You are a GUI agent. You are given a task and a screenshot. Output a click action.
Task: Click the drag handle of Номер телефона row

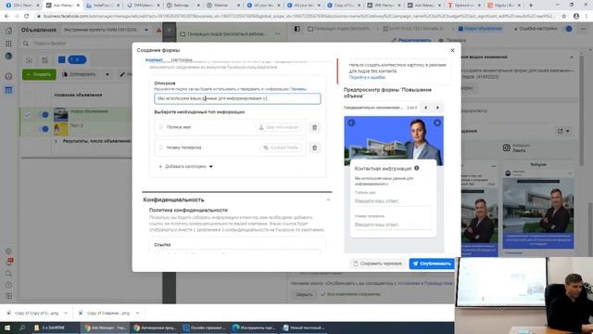coord(160,148)
